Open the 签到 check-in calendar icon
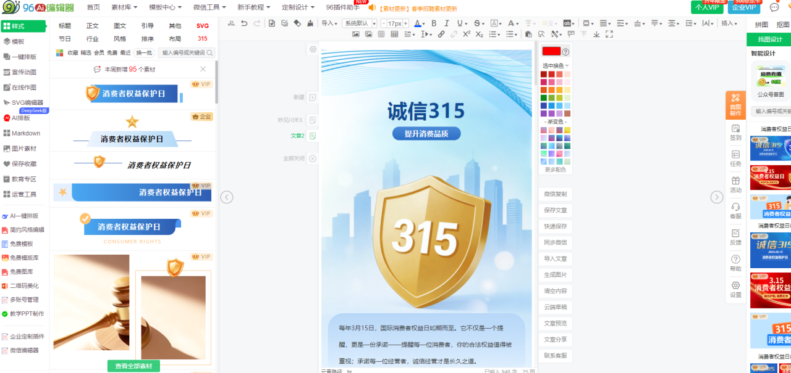This screenshot has height=373, width=791. [x=735, y=132]
